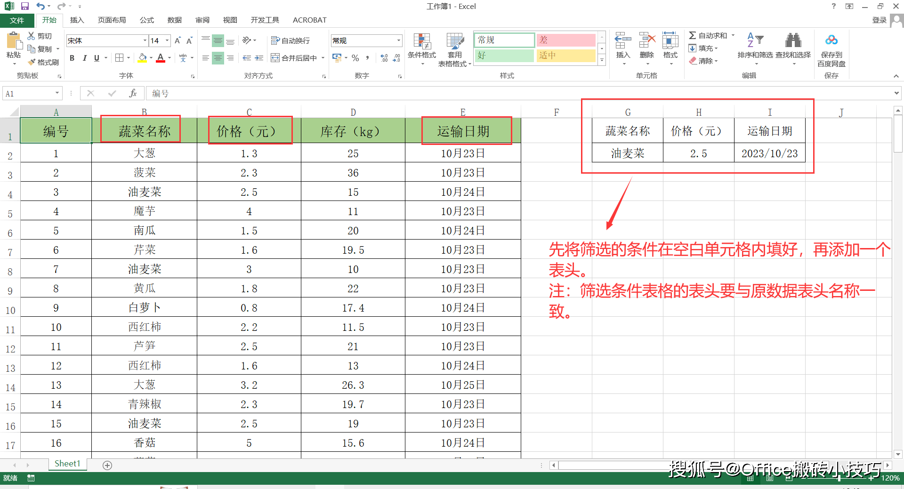Click the Insert cells icon
The image size is (904, 489).
[623, 40]
